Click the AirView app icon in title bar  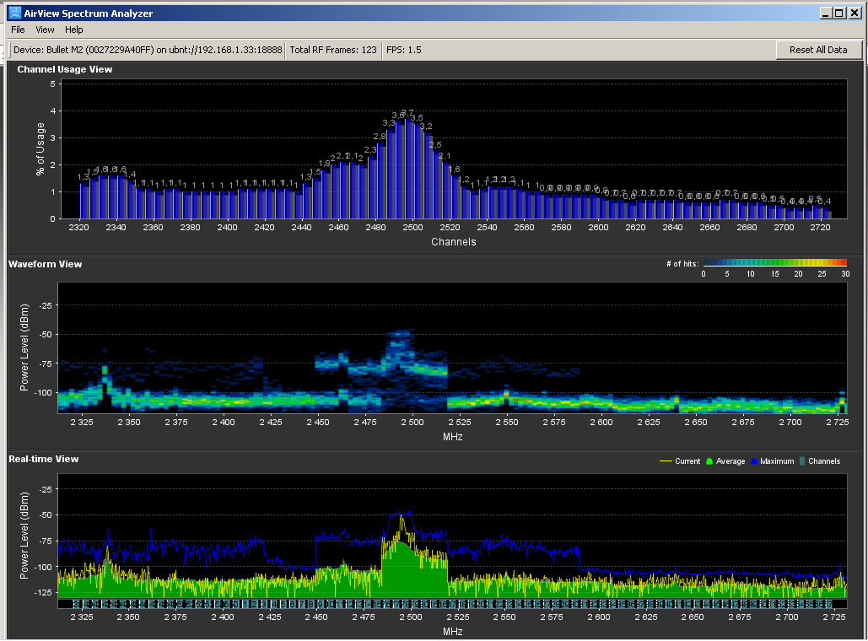(14, 13)
